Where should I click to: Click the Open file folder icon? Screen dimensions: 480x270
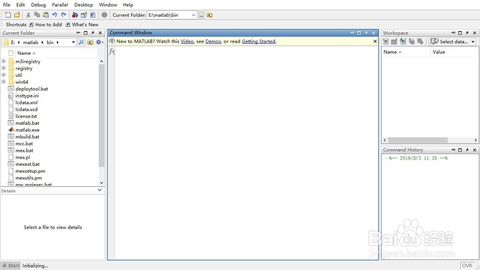pos(17,15)
